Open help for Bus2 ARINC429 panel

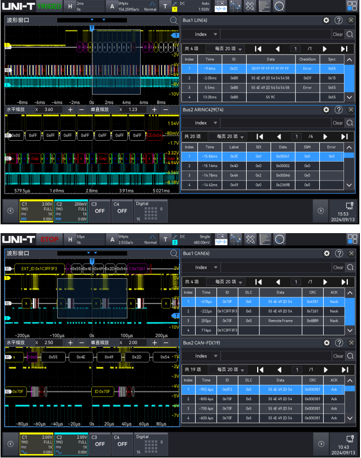[338, 109]
